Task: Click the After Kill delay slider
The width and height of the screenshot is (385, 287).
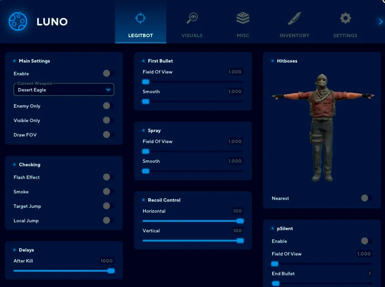Action: click(x=63, y=271)
